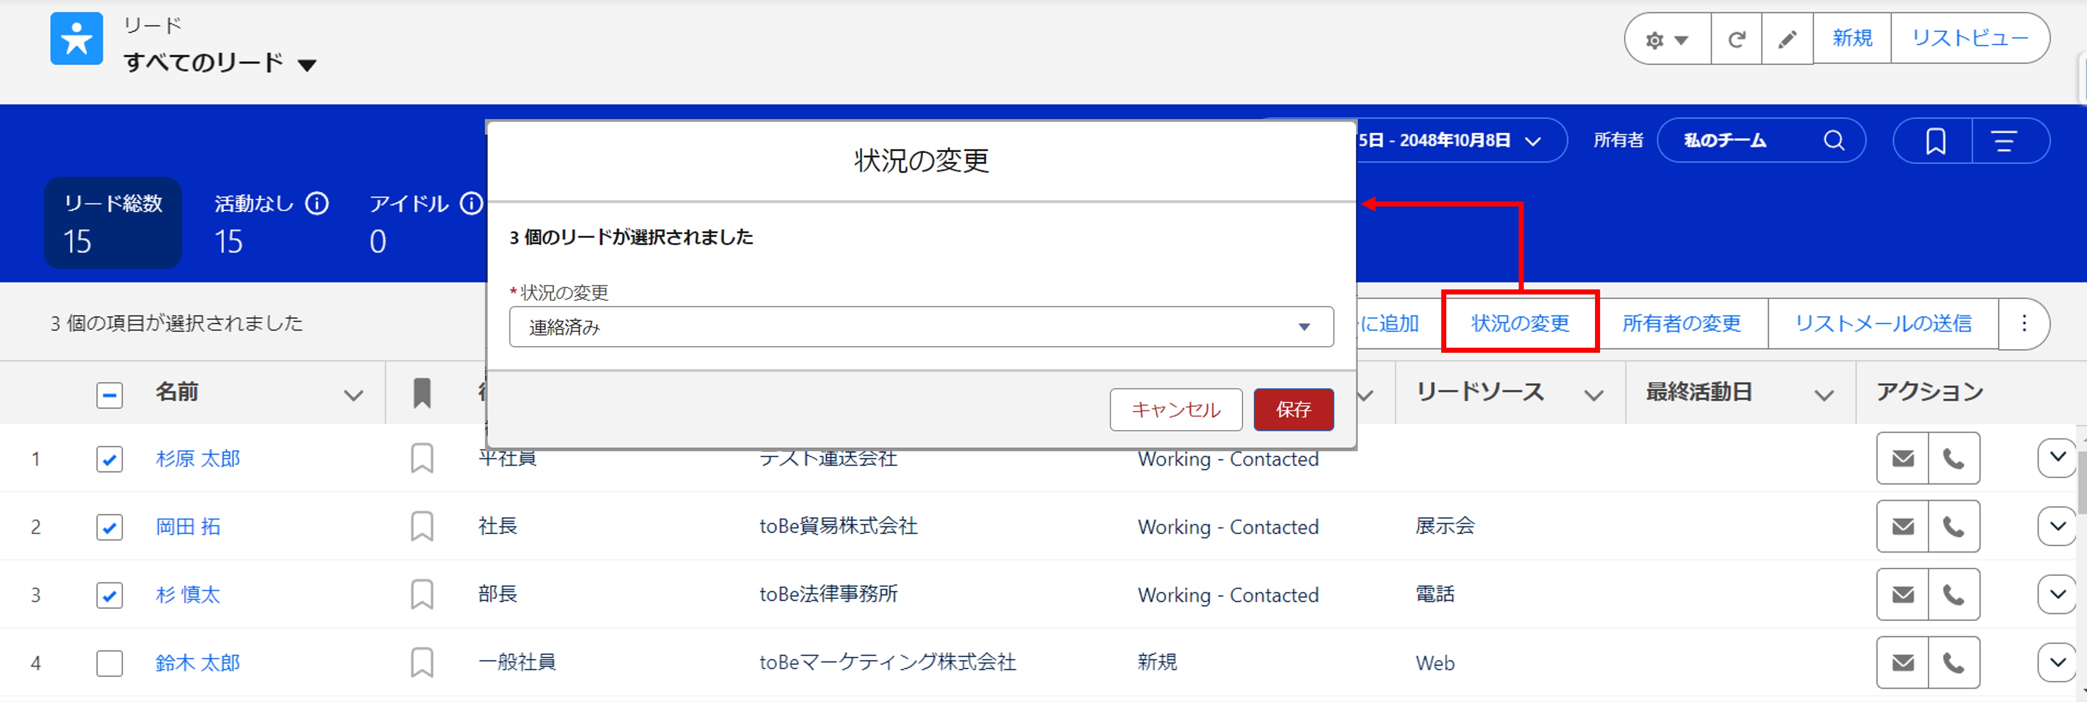Screen dimensions: 2087x702
Task: Click the 保存 button in the dialog
Action: coord(1293,410)
